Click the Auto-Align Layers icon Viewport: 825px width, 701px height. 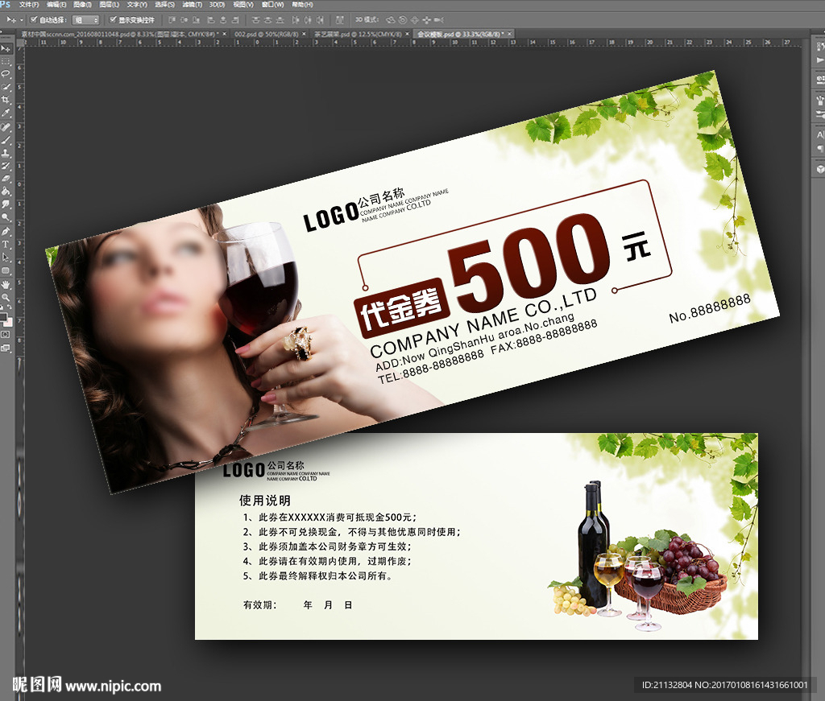tap(340, 20)
